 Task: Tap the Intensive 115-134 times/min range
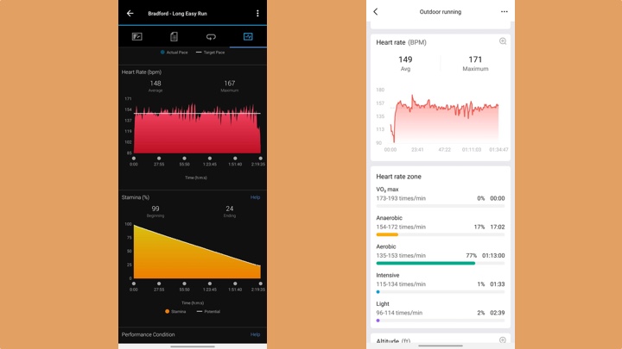401,284
